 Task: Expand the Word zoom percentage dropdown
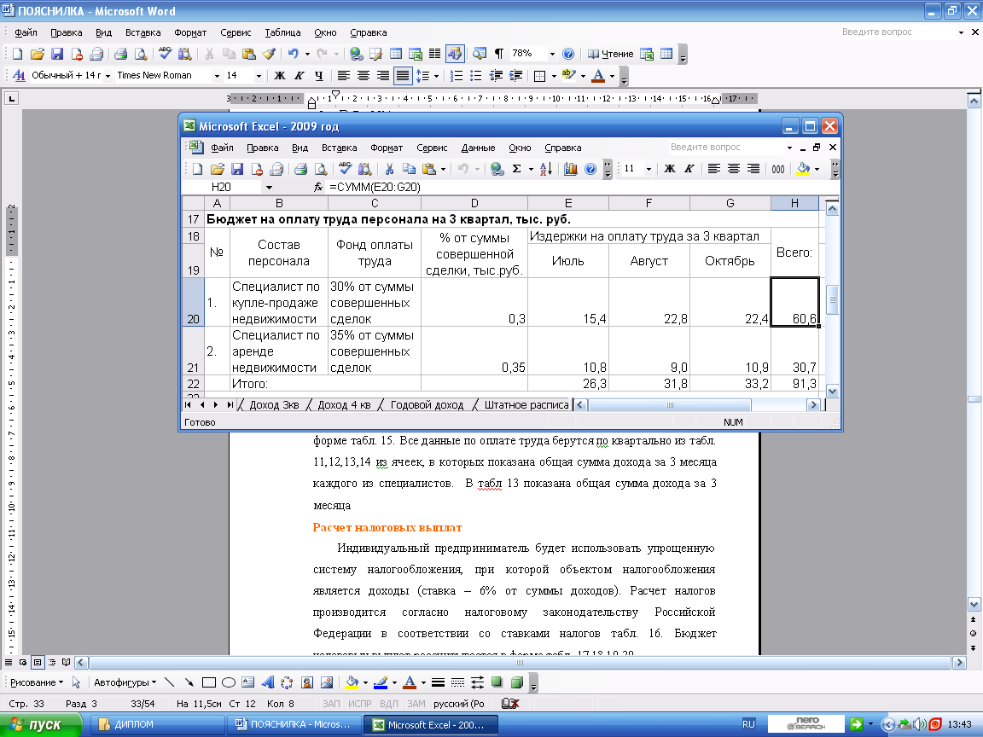coord(552,54)
